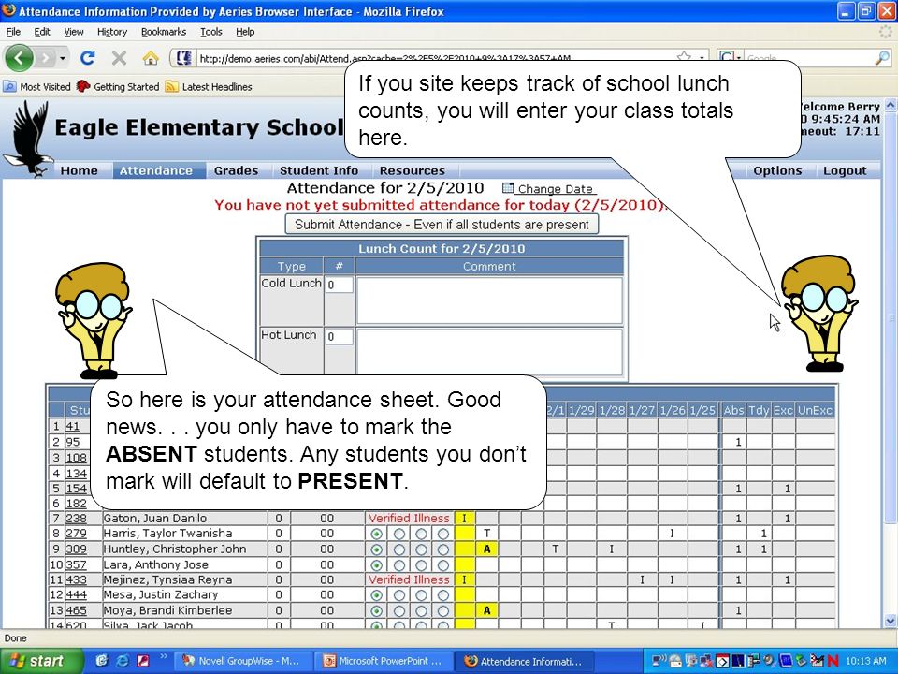Open the Getting Started bookmark

point(118,86)
